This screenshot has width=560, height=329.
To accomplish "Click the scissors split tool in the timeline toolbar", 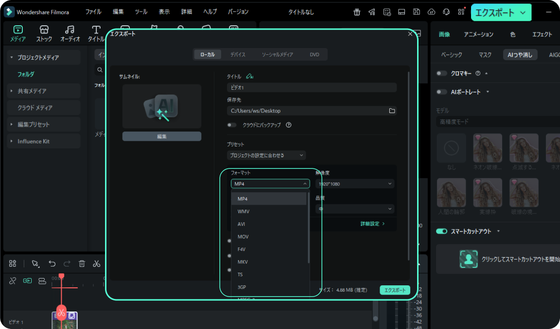I will (x=97, y=263).
